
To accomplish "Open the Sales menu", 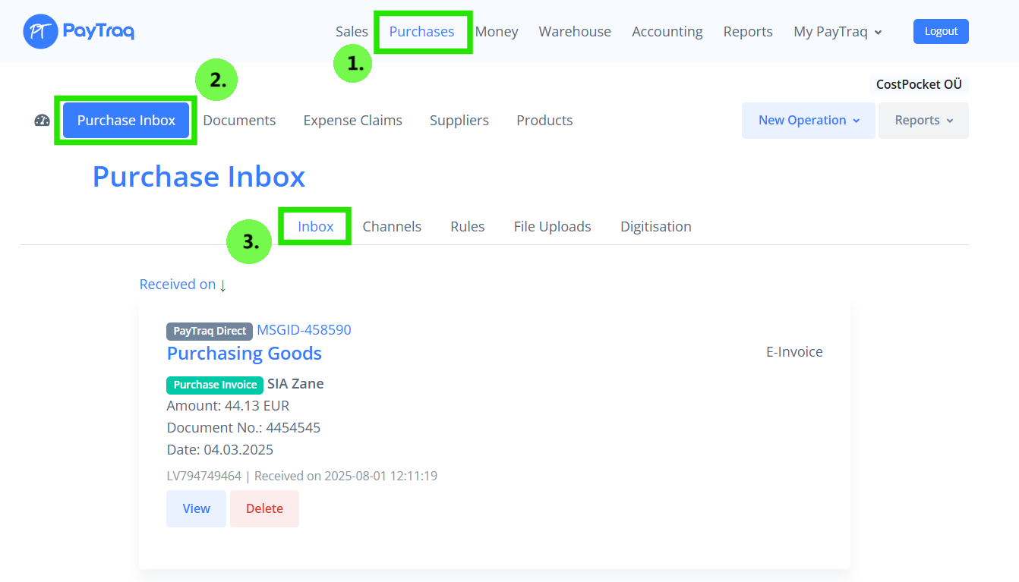I will pyautogui.click(x=352, y=32).
